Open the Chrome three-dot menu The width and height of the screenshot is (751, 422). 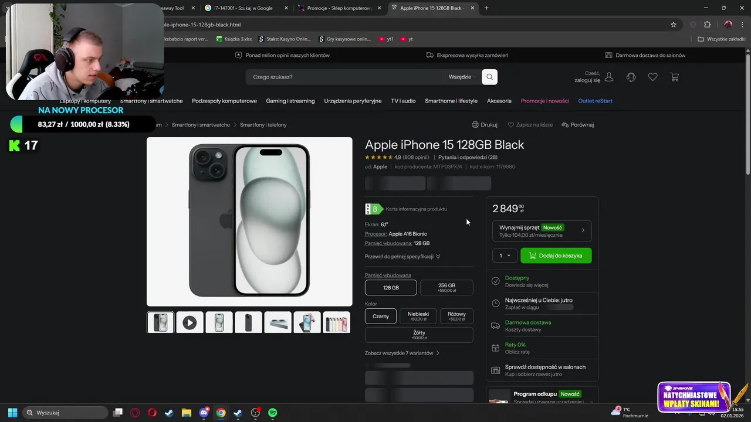click(742, 25)
